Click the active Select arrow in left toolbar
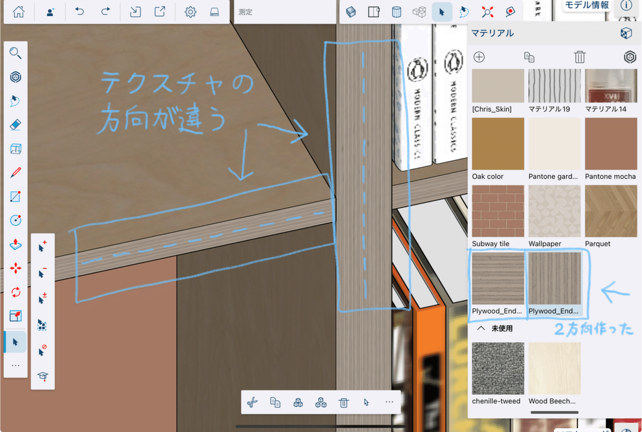 pos(16,342)
